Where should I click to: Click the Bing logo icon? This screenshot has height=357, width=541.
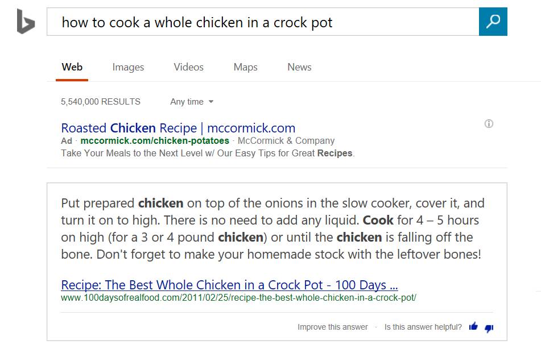point(26,22)
